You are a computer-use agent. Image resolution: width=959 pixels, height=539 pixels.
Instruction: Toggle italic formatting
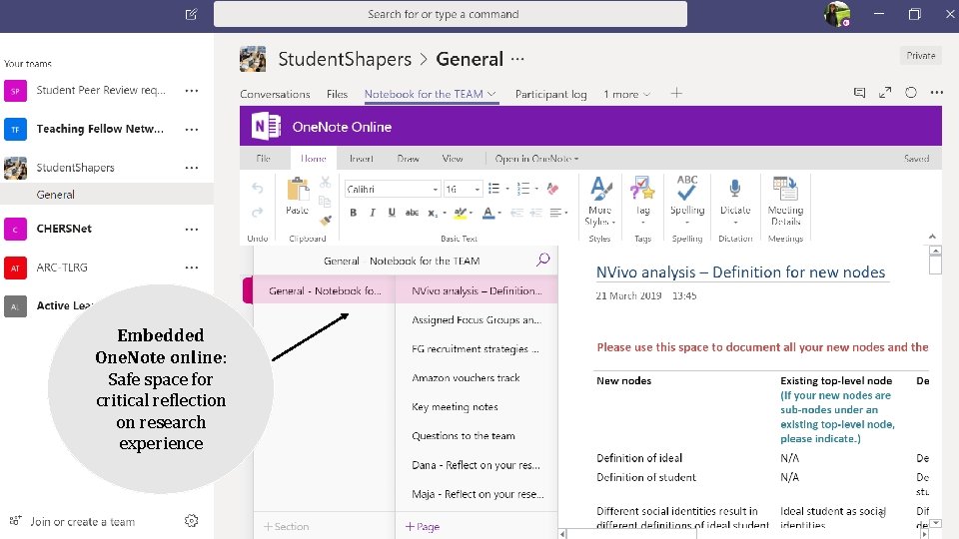372,213
